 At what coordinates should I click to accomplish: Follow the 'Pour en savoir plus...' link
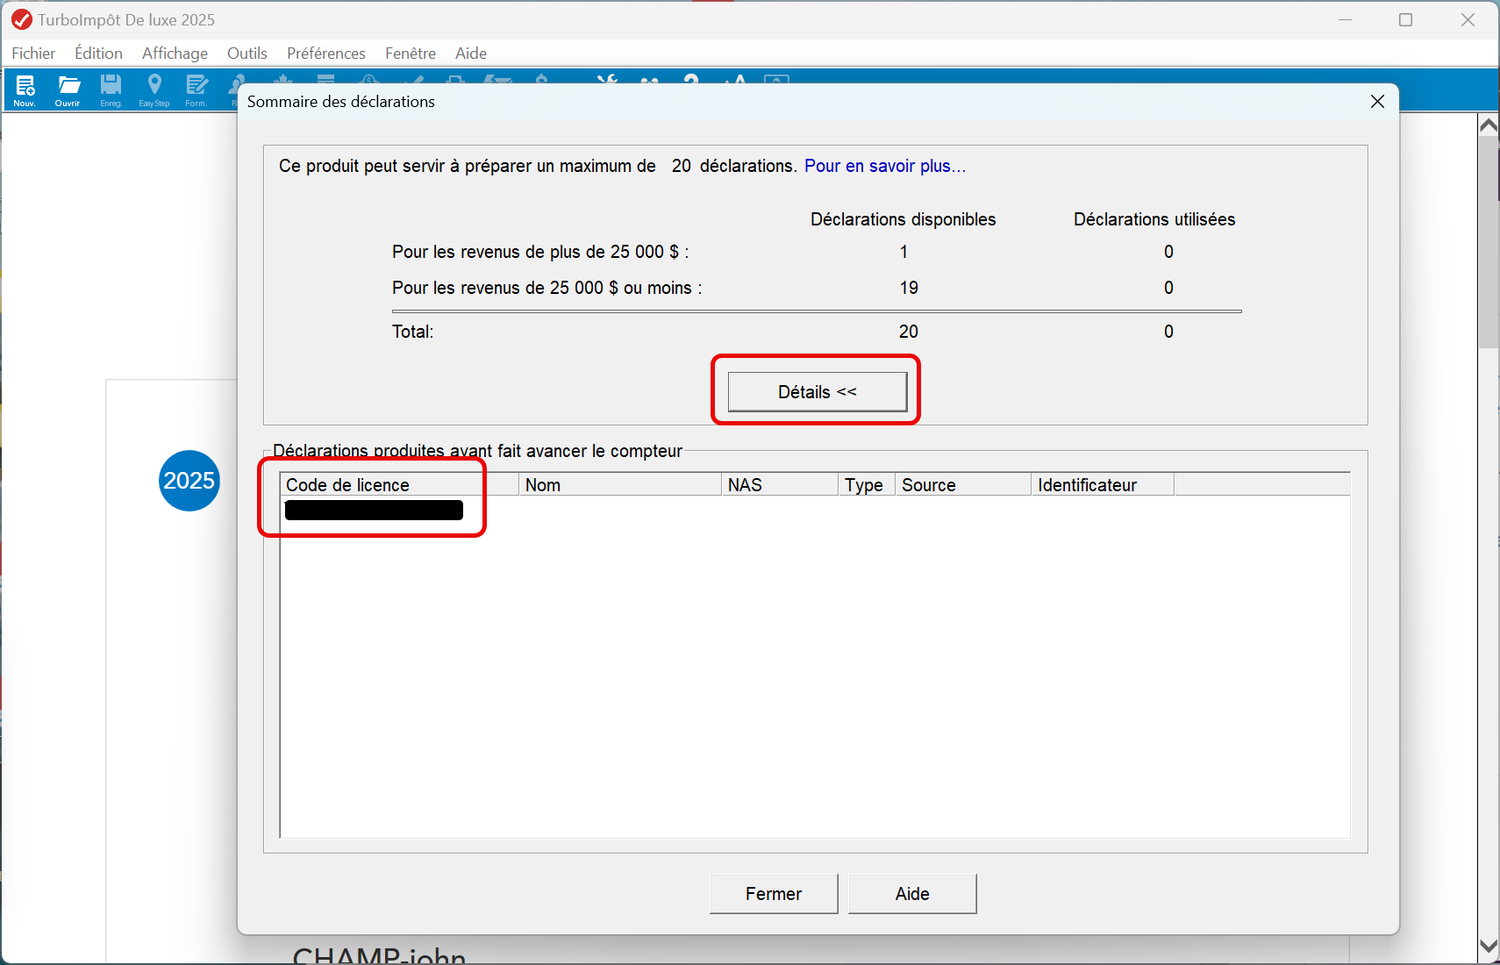[x=885, y=166]
